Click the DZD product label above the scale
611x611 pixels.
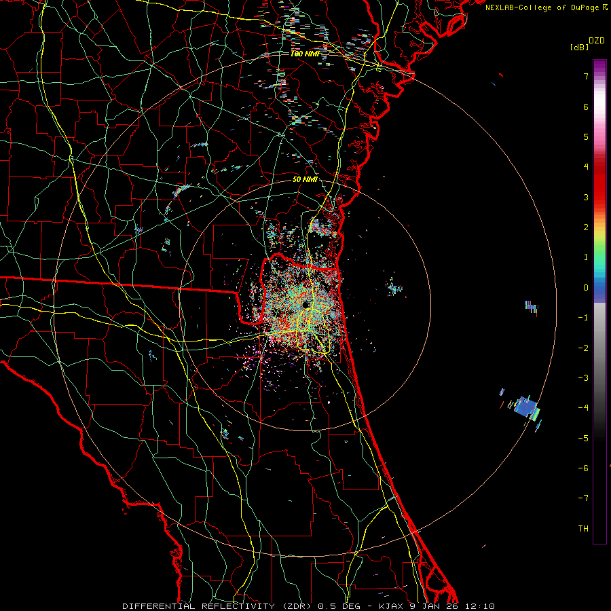(x=597, y=41)
